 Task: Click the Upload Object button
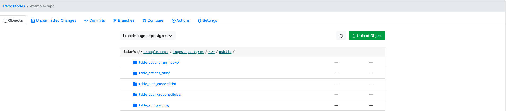click(367, 36)
